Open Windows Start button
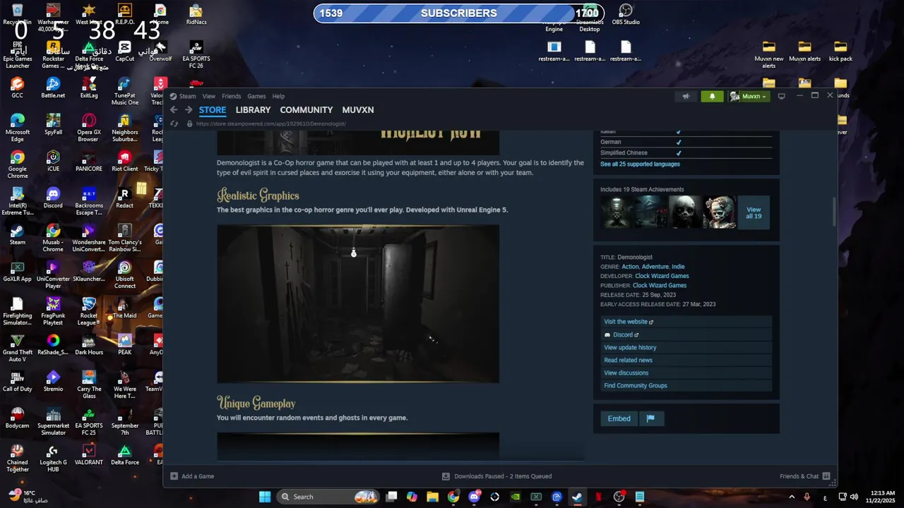Viewport: 904px width, 508px height. 264,497
